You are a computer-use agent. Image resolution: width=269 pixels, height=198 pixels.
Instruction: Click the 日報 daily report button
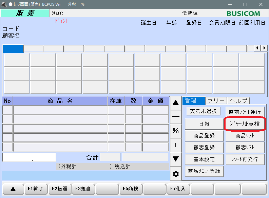click(x=204, y=124)
